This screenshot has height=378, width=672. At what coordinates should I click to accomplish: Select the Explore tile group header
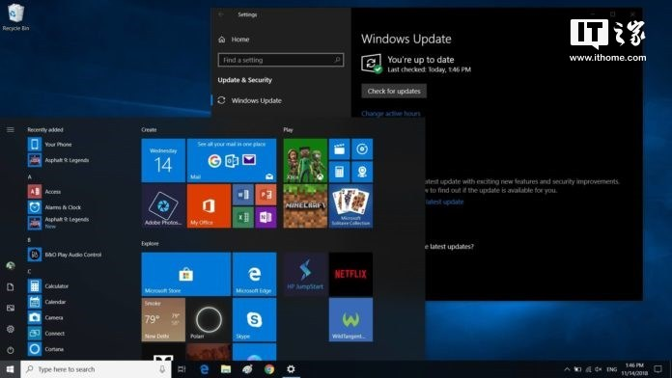pyautogui.click(x=150, y=243)
